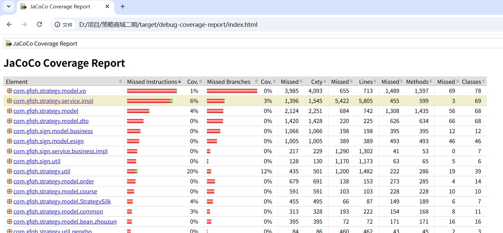Image resolution: width=503 pixels, height=233 pixels.
Task: Click package icon beside com.gfqh.sign.model.esign
Action: click(x=9, y=141)
